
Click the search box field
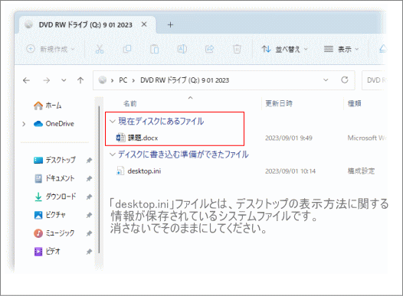point(374,80)
